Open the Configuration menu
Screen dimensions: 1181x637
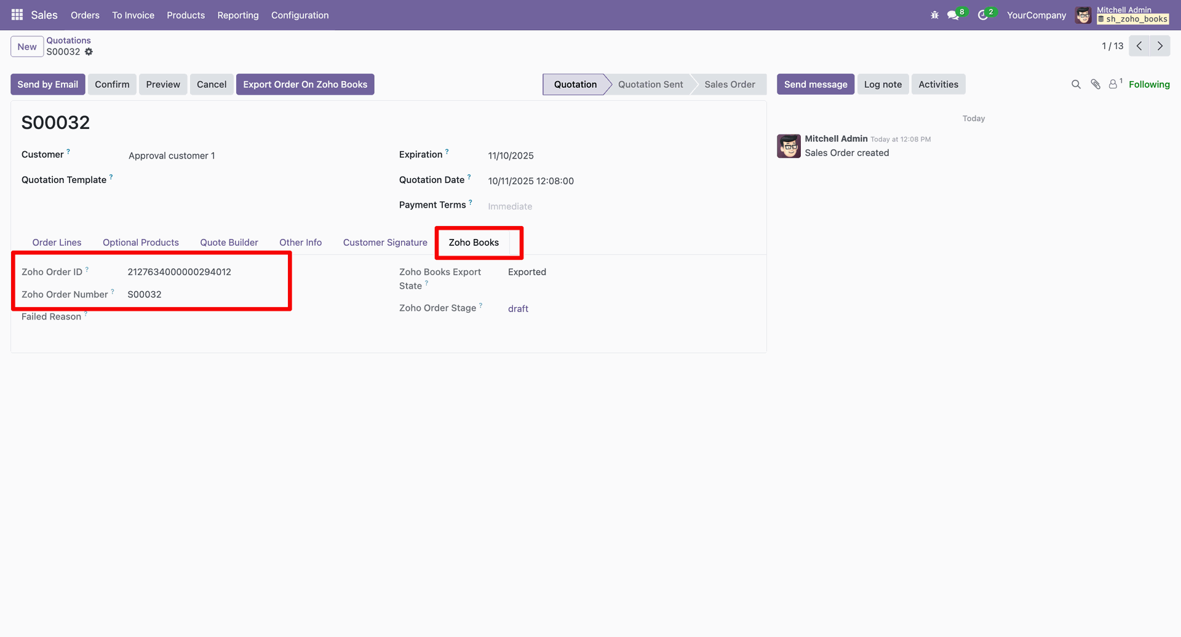(300, 15)
